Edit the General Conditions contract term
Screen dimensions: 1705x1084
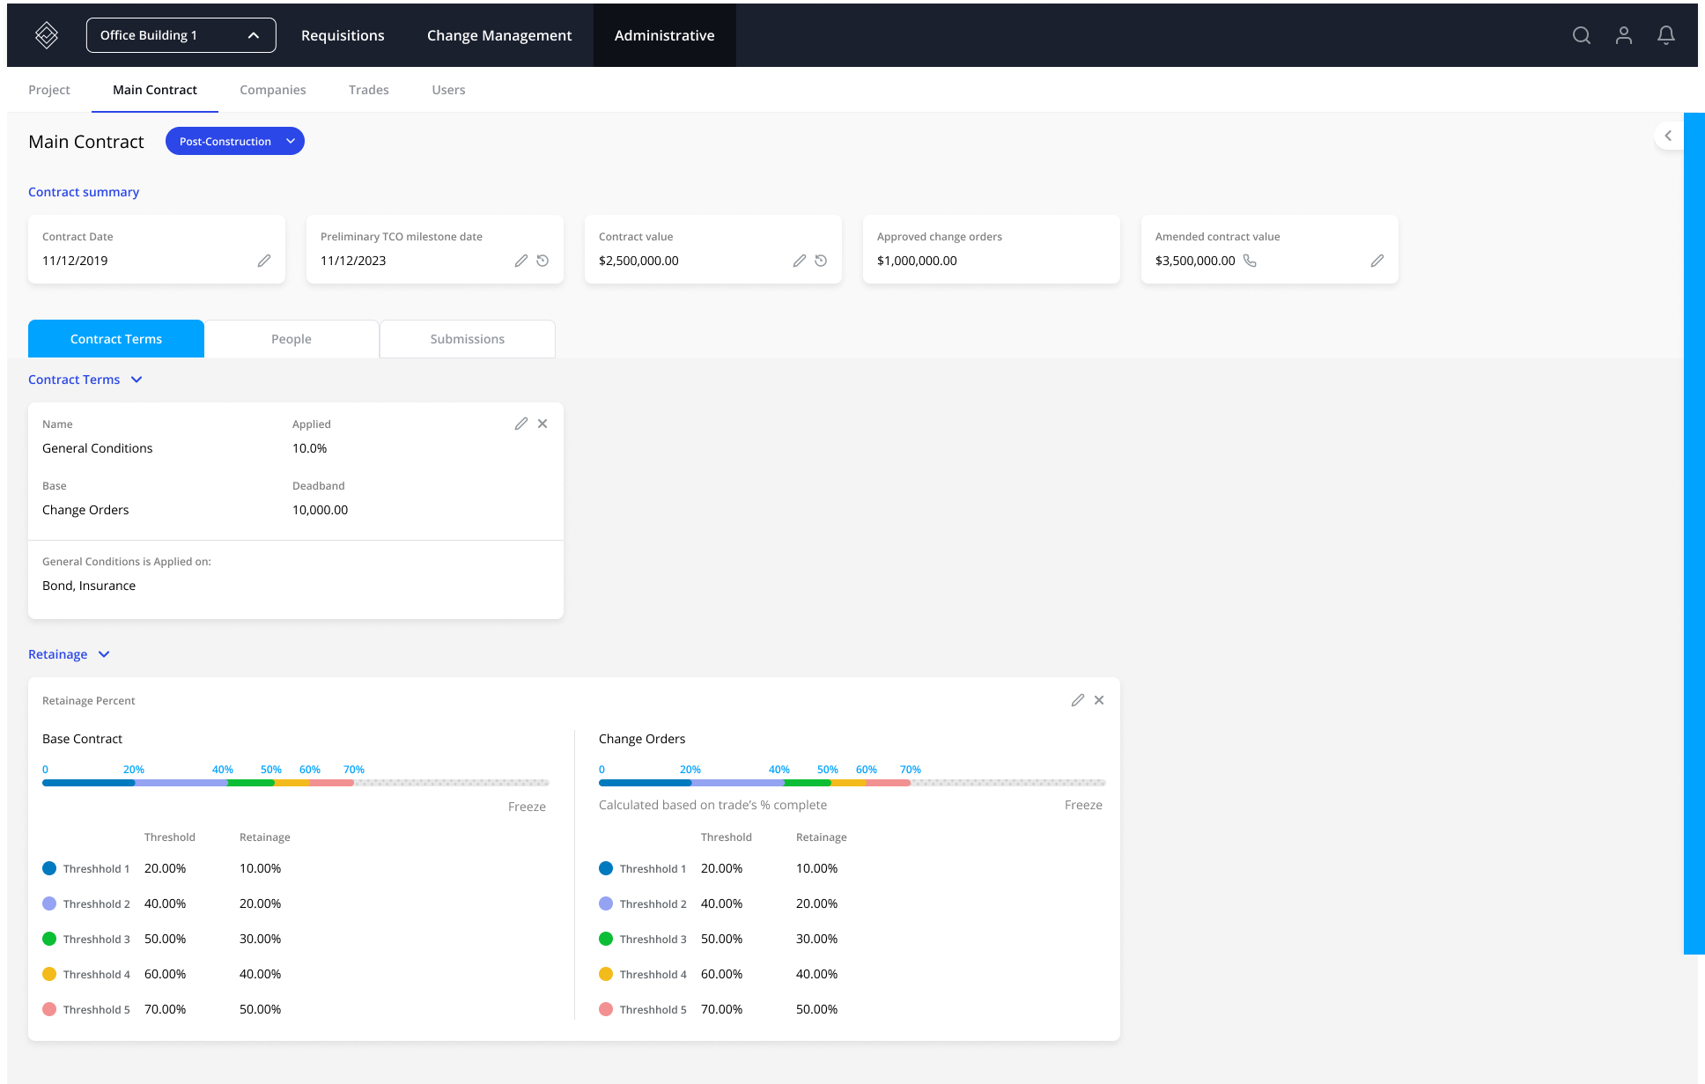coord(521,424)
